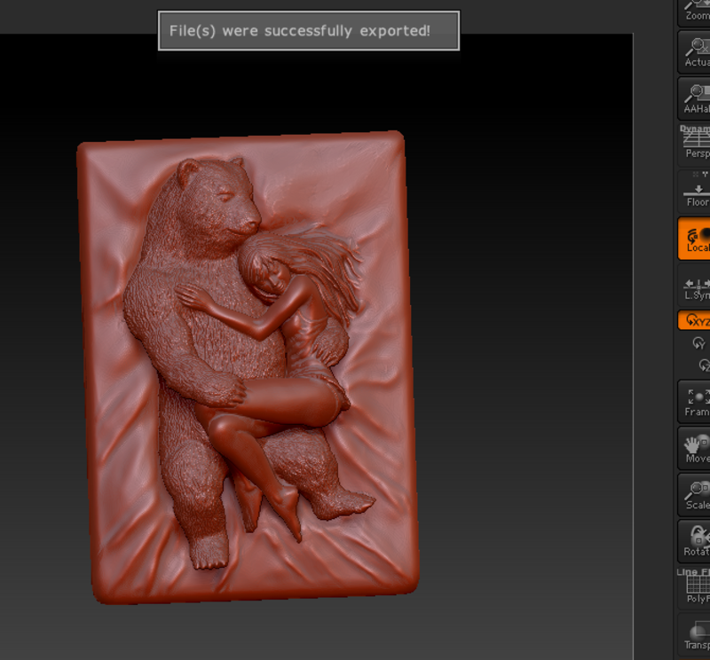Click the bear relief model in canvas
This screenshot has height=660, width=710.
[248, 366]
